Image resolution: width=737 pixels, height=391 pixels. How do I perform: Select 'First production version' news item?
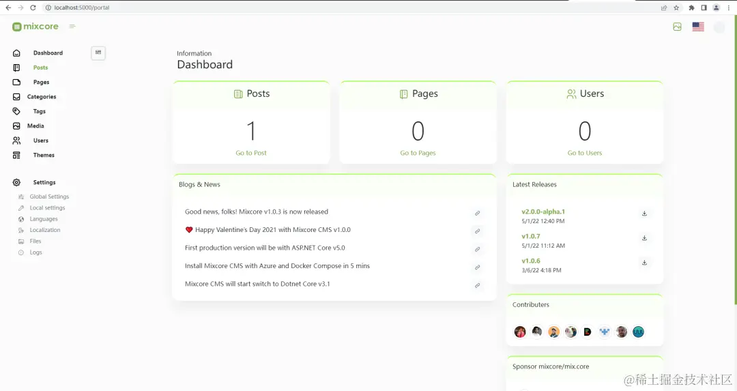pos(265,248)
